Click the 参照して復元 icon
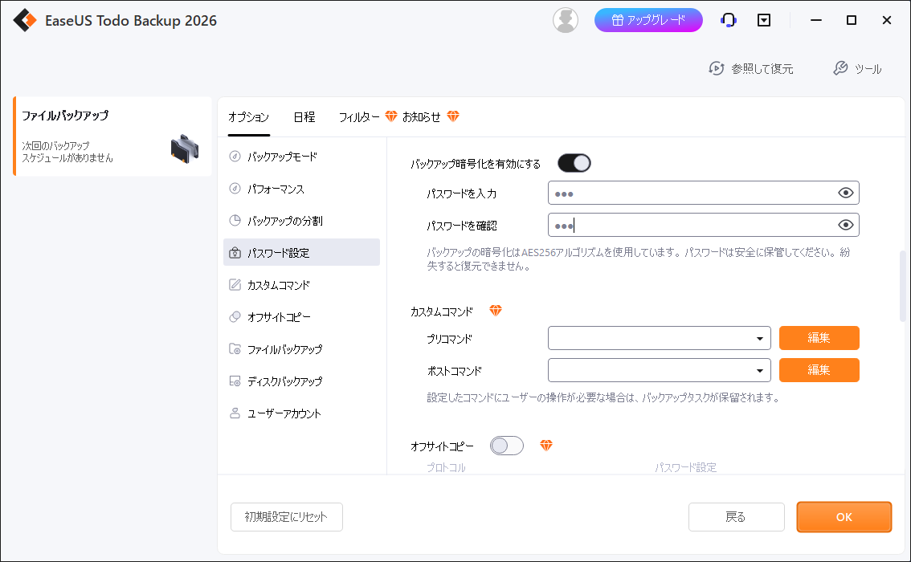This screenshot has height=562, width=911. point(717,68)
